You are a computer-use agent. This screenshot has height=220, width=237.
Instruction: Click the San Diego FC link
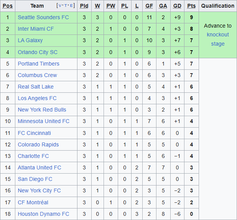tap(35, 179)
